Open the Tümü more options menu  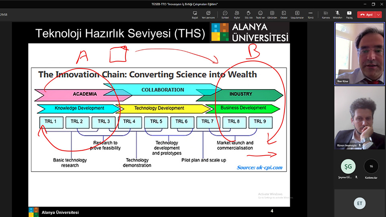pos(310,14)
